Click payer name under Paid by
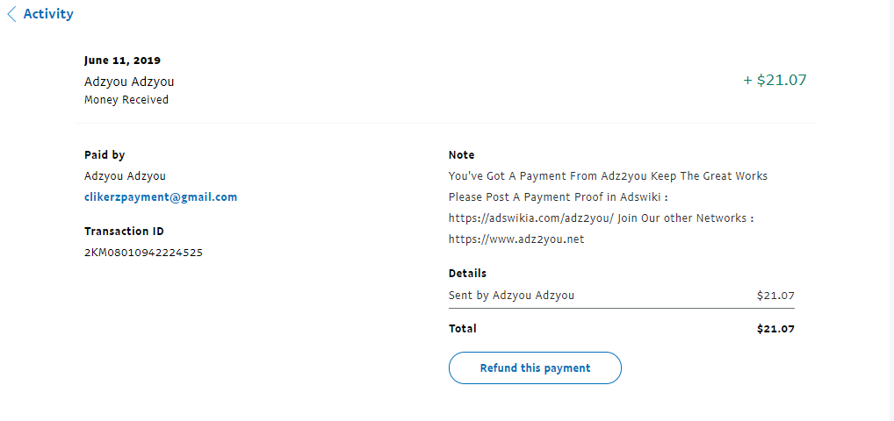The image size is (894, 421). (125, 175)
